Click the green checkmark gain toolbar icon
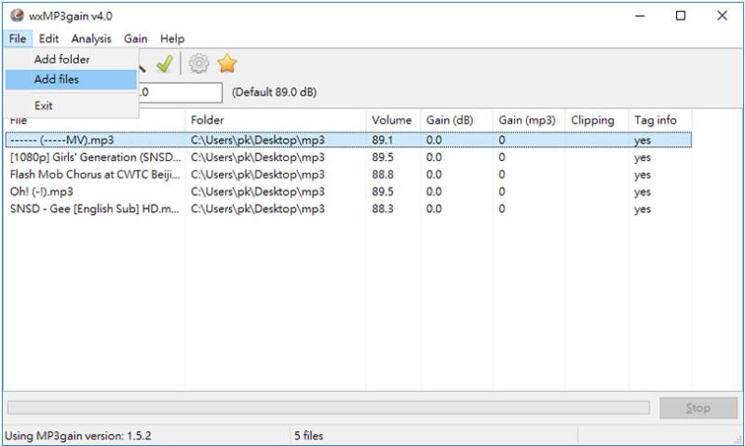This screenshot has width=745, height=446. pyautogui.click(x=165, y=63)
